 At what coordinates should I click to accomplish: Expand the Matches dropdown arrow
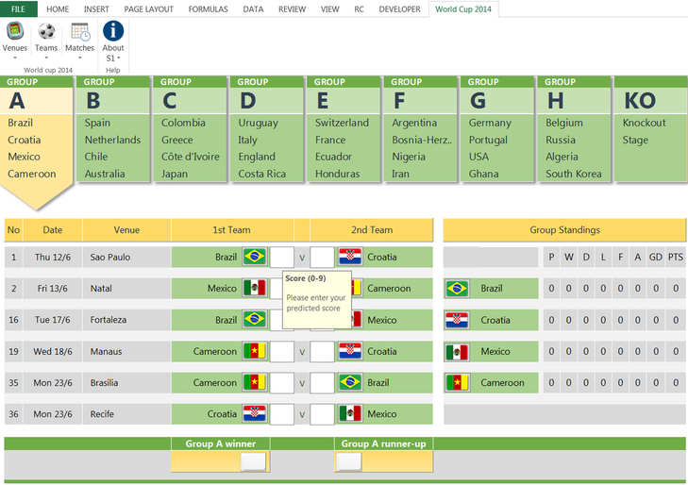coord(80,58)
